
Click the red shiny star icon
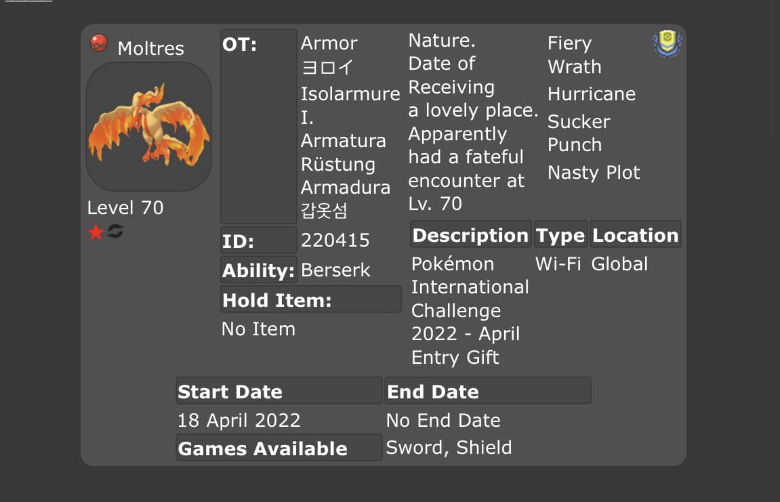[96, 232]
